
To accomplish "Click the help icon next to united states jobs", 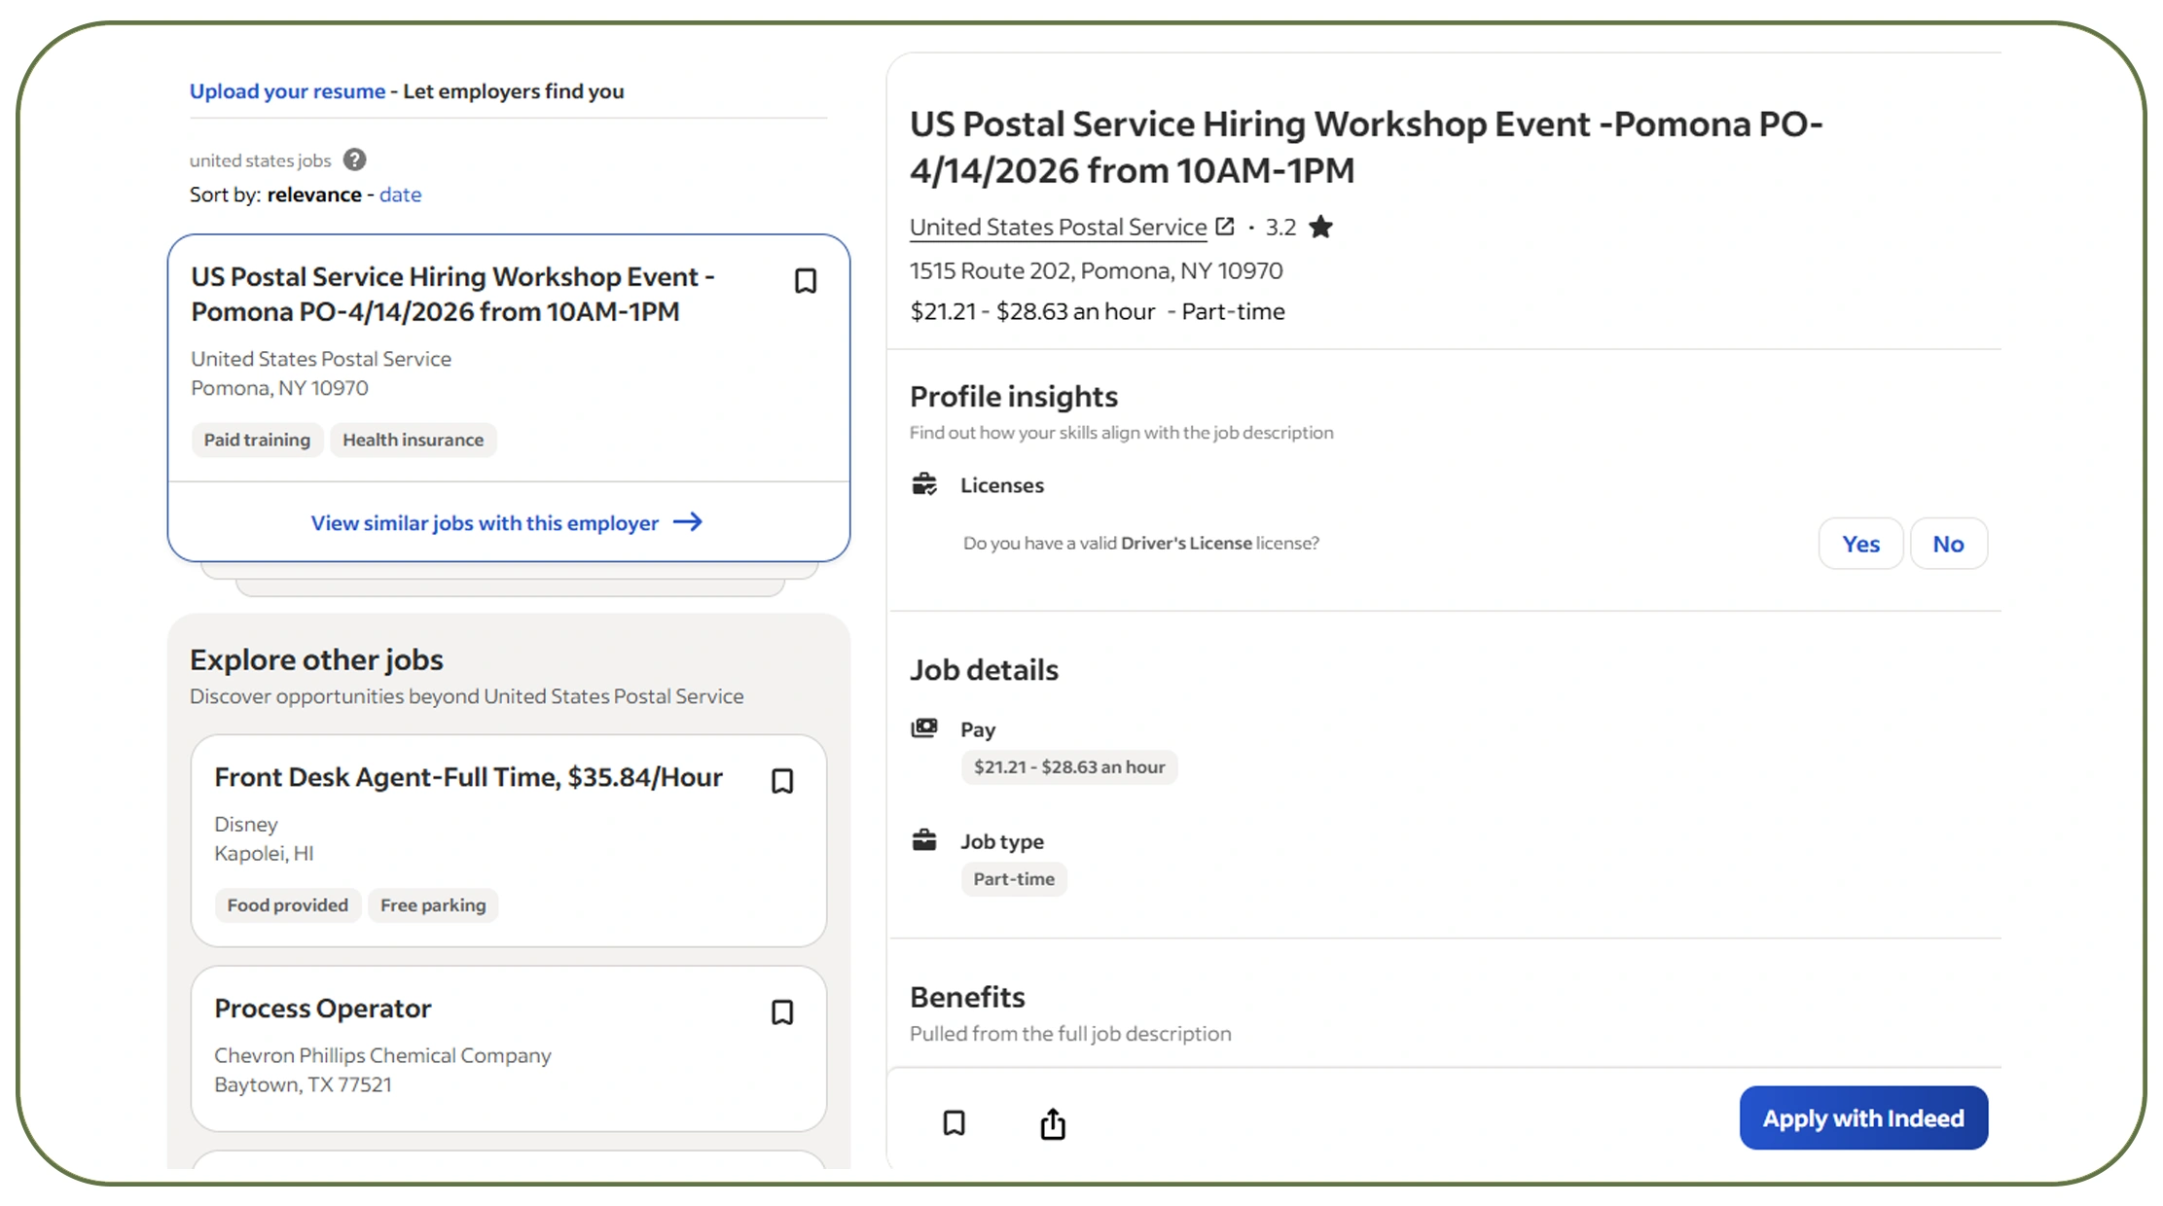I will pos(355,160).
